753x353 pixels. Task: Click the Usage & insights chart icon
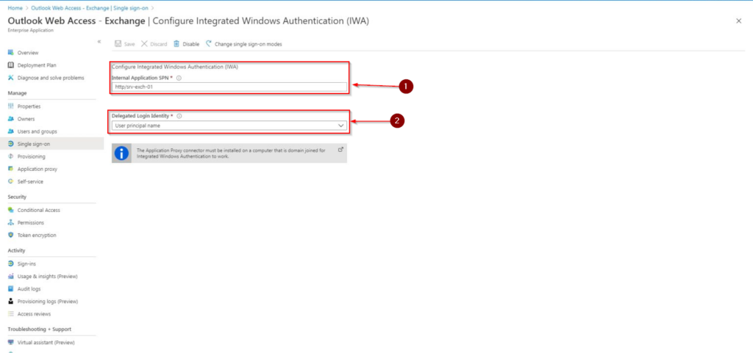coord(10,277)
